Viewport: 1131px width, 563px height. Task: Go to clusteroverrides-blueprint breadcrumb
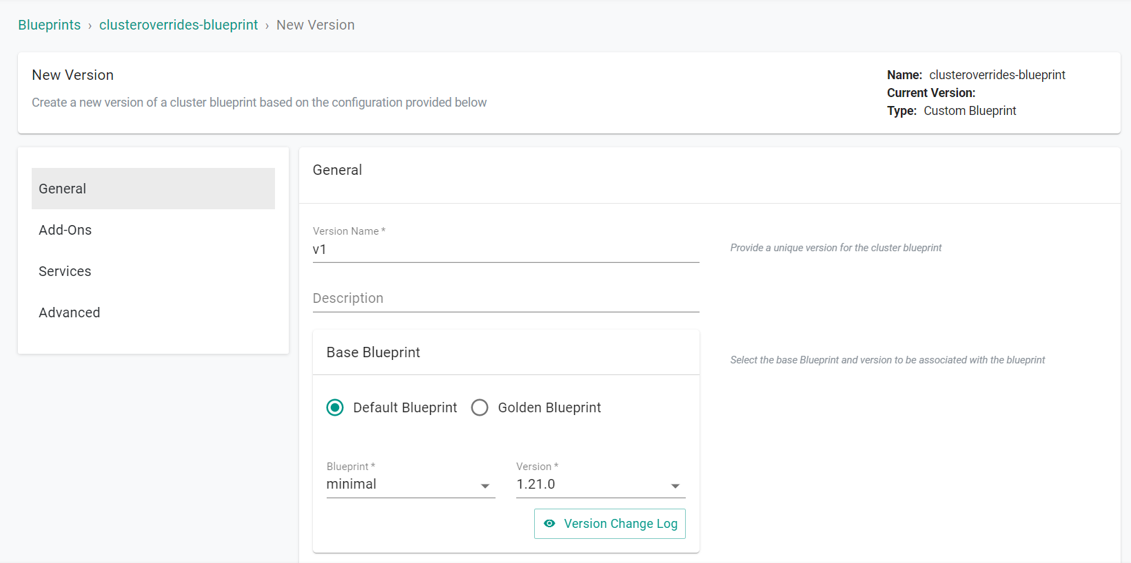pyautogui.click(x=179, y=25)
